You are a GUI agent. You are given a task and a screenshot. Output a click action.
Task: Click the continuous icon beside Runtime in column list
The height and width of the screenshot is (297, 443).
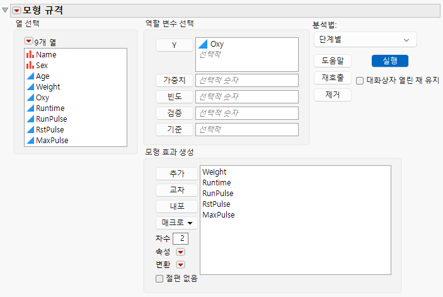30,108
